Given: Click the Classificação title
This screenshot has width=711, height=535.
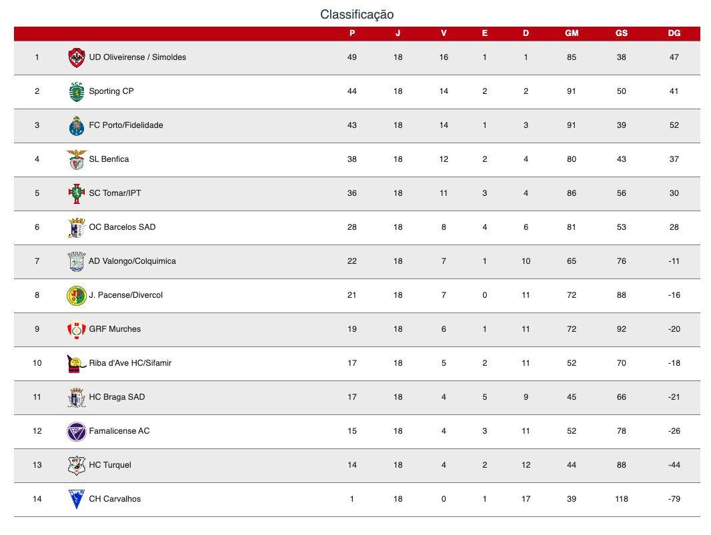Looking at the screenshot, I should tap(357, 15).
